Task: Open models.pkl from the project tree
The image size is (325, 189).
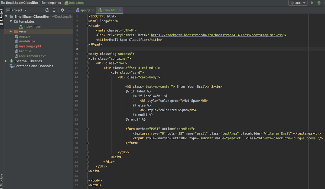Action: (x=27, y=41)
